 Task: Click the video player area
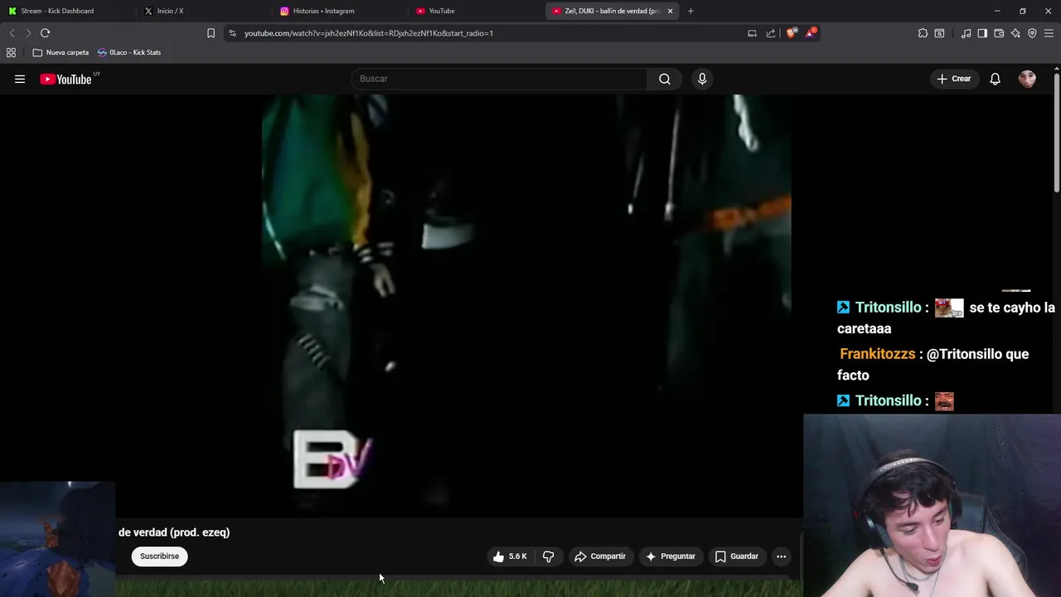pyautogui.click(x=526, y=306)
